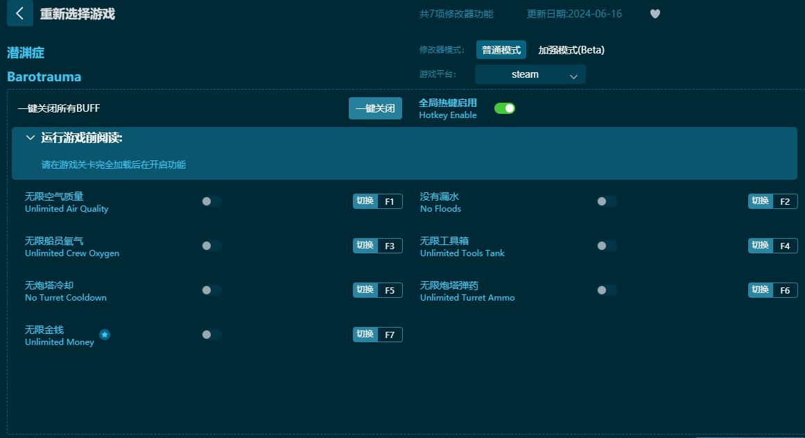
Task: Collapse the 运行游戏前阅读 section chevron
Action: click(x=31, y=137)
